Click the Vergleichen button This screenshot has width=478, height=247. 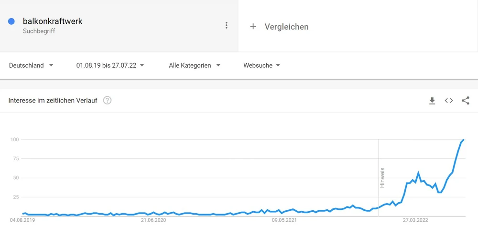pos(286,27)
